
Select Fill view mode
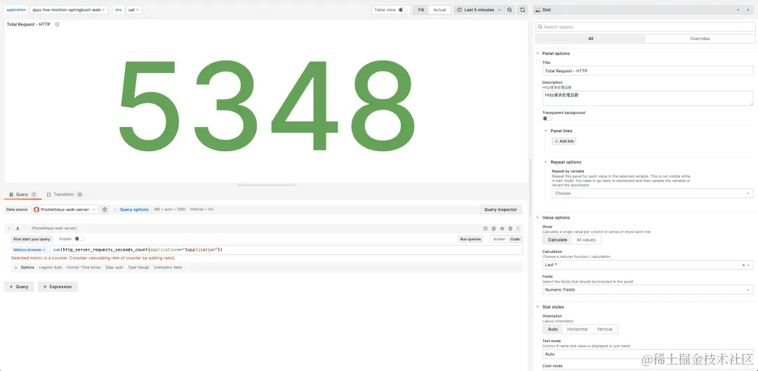click(421, 10)
